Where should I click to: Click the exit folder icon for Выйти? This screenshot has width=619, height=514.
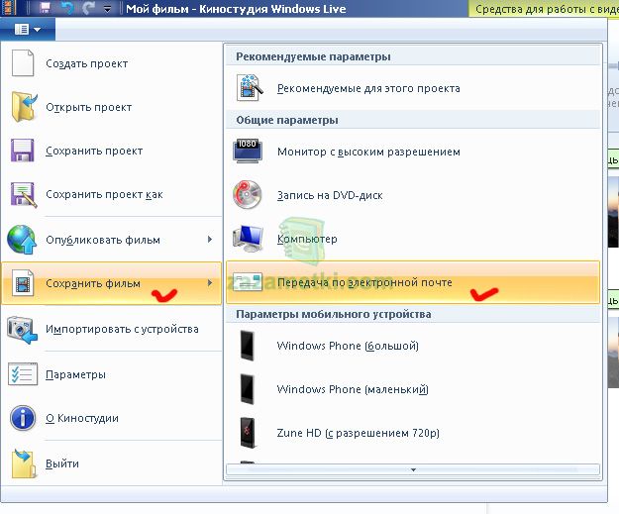click(x=25, y=463)
